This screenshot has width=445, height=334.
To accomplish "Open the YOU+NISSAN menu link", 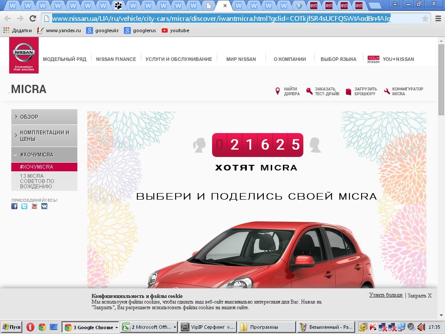I will pyautogui.click(x=398, y=59).
